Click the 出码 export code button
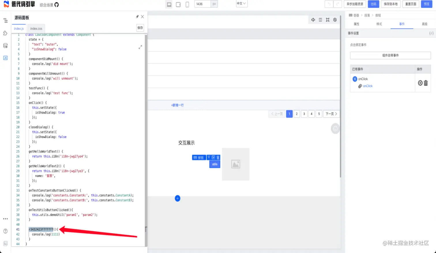 point(373,4)
